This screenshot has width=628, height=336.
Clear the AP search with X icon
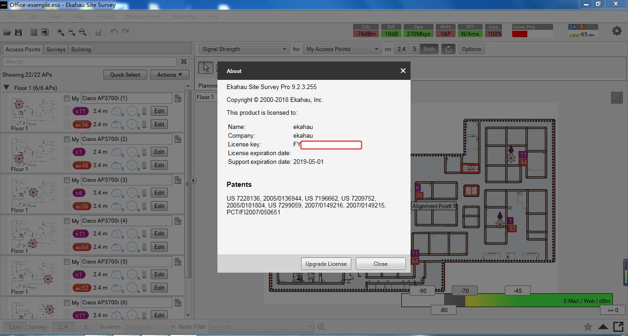[184, 62]
